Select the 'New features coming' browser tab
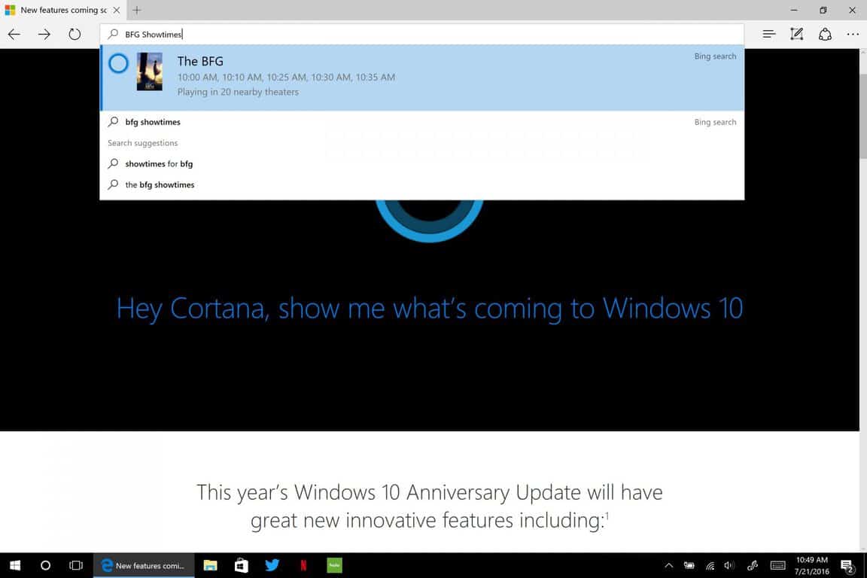Image resolution: width=867 pixels, height=578 pixels. pyautogui.click(x=62, y=10)
